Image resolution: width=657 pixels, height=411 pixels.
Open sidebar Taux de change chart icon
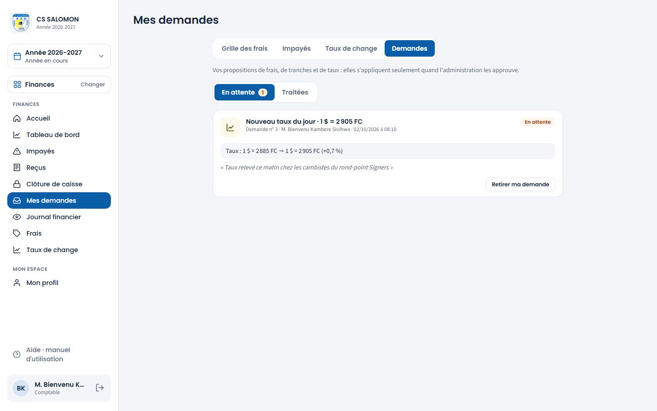pos(17,250)
